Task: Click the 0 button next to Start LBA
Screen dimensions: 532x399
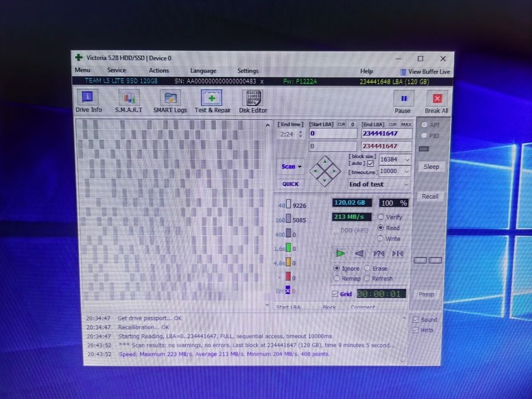Action: (x=352, y=124)
